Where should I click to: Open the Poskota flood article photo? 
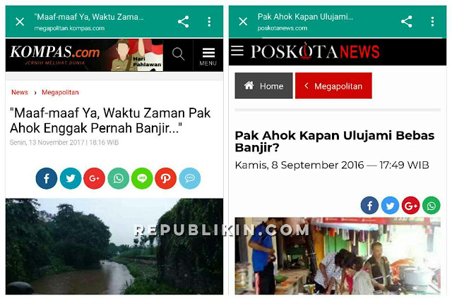pyautogui.click(x=338, y=256)
